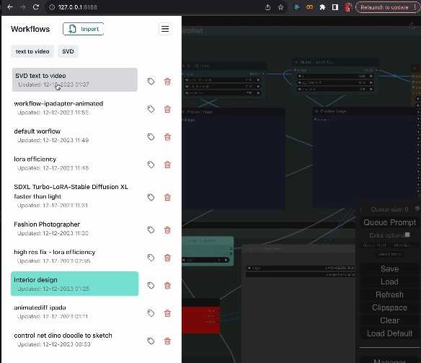Open control net dino doodle to sketch
421x363 pixels.
[75, 340]
